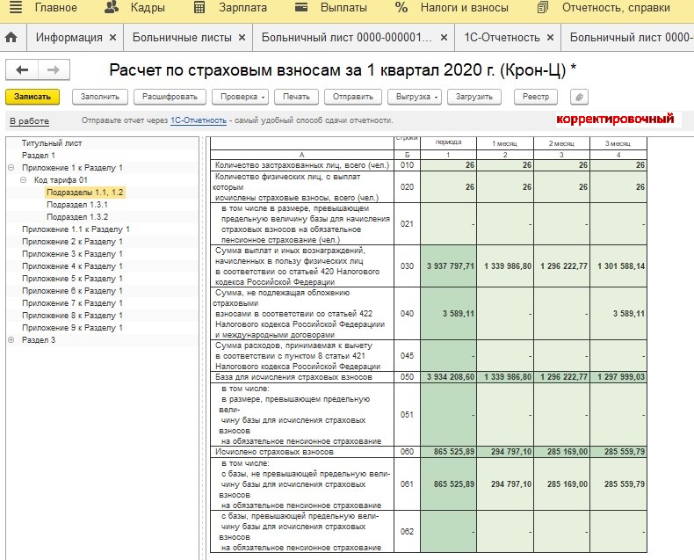Screen dimensions: 694x560
Task: Click the Отправить button
Action: click(x=353, y=97)
